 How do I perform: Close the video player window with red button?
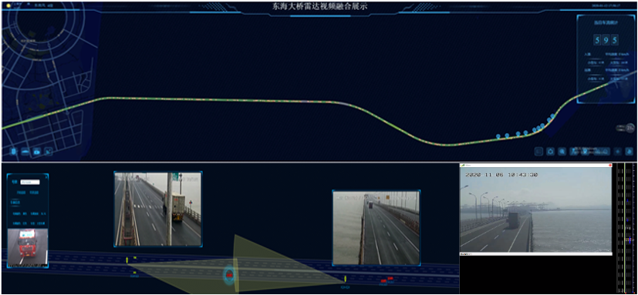pos(609,166)
